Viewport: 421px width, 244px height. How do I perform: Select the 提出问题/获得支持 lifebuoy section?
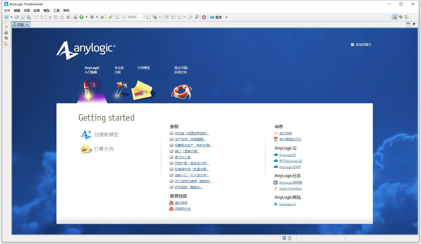(181, 83)
